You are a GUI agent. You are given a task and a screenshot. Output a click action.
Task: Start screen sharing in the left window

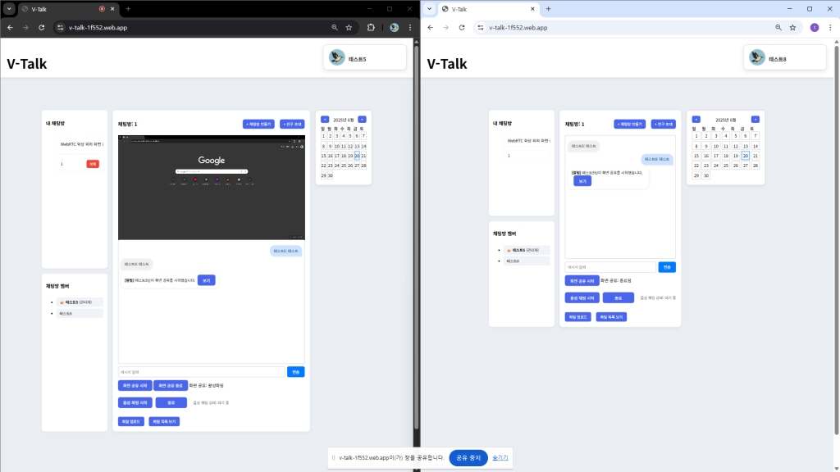(135, 385)
